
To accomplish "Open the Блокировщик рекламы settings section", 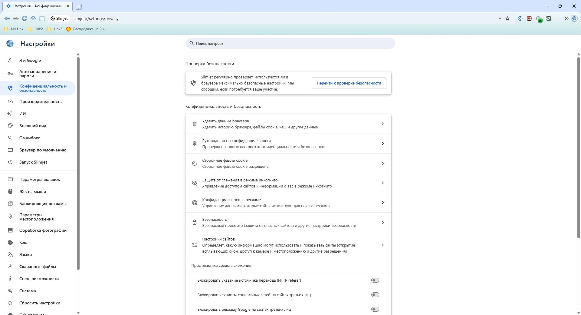I will 43,204.
